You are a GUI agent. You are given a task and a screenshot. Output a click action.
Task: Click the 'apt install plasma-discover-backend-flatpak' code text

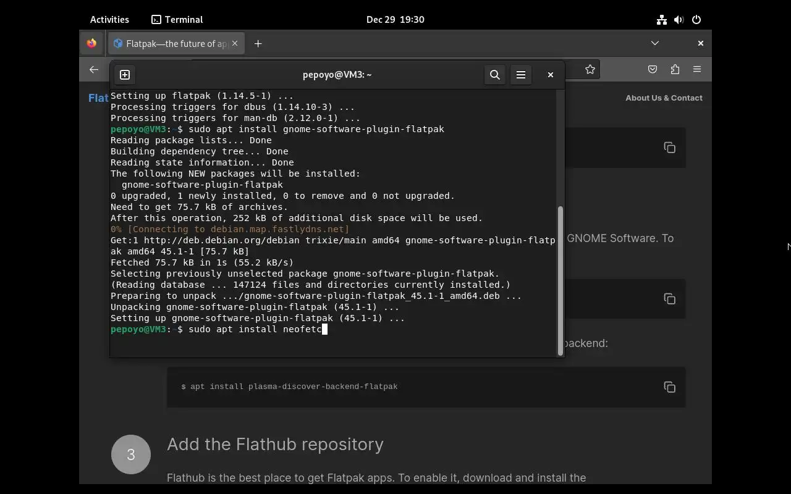click(294, 387)
